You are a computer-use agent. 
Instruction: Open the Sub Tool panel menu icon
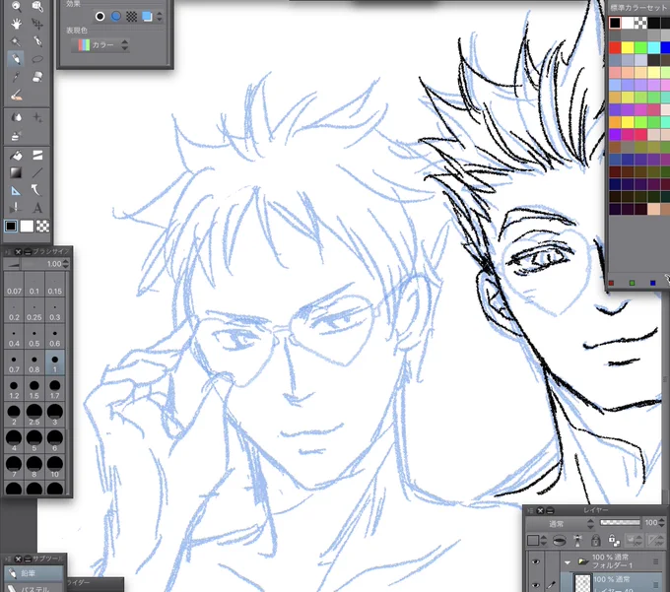[x=8, y=559]
